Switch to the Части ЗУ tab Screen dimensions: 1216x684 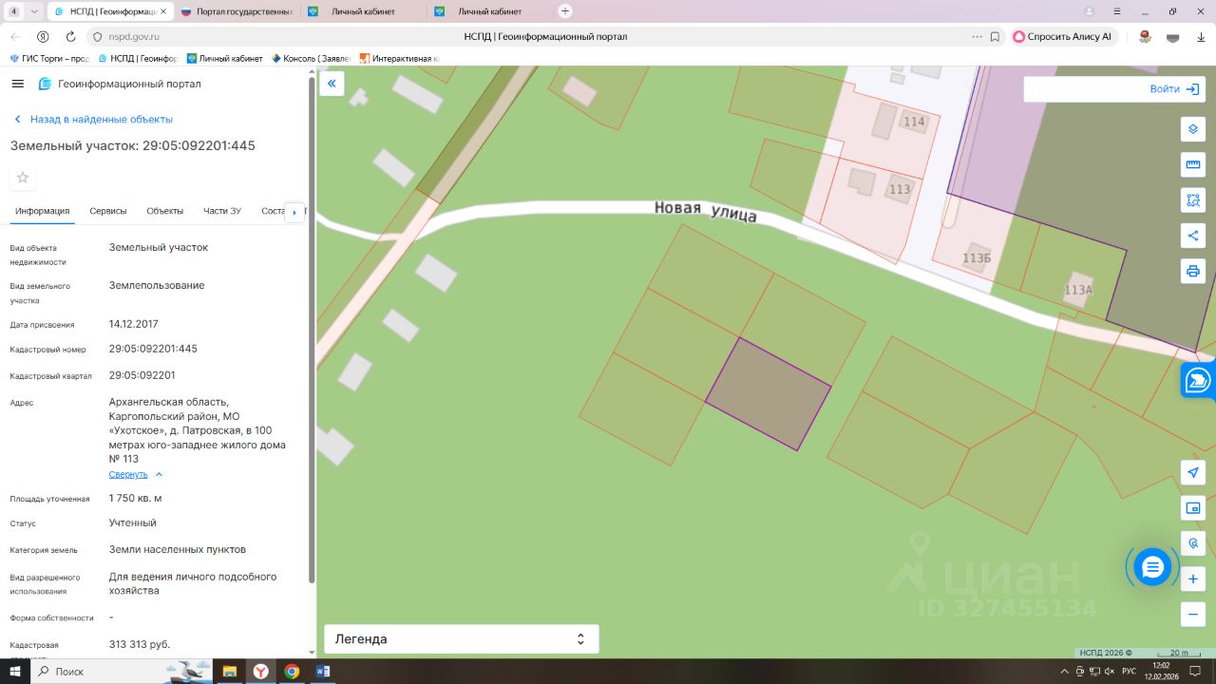(x=222, y=211)
